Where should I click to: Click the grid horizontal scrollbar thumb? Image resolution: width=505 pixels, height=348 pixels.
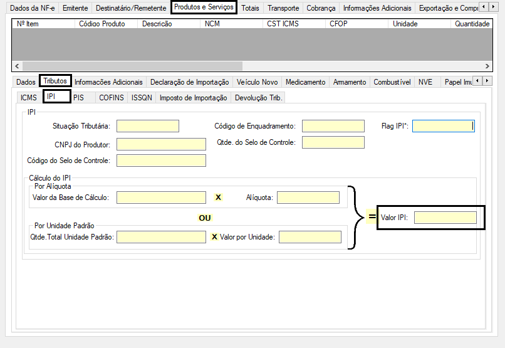click(x=132, y=66)
